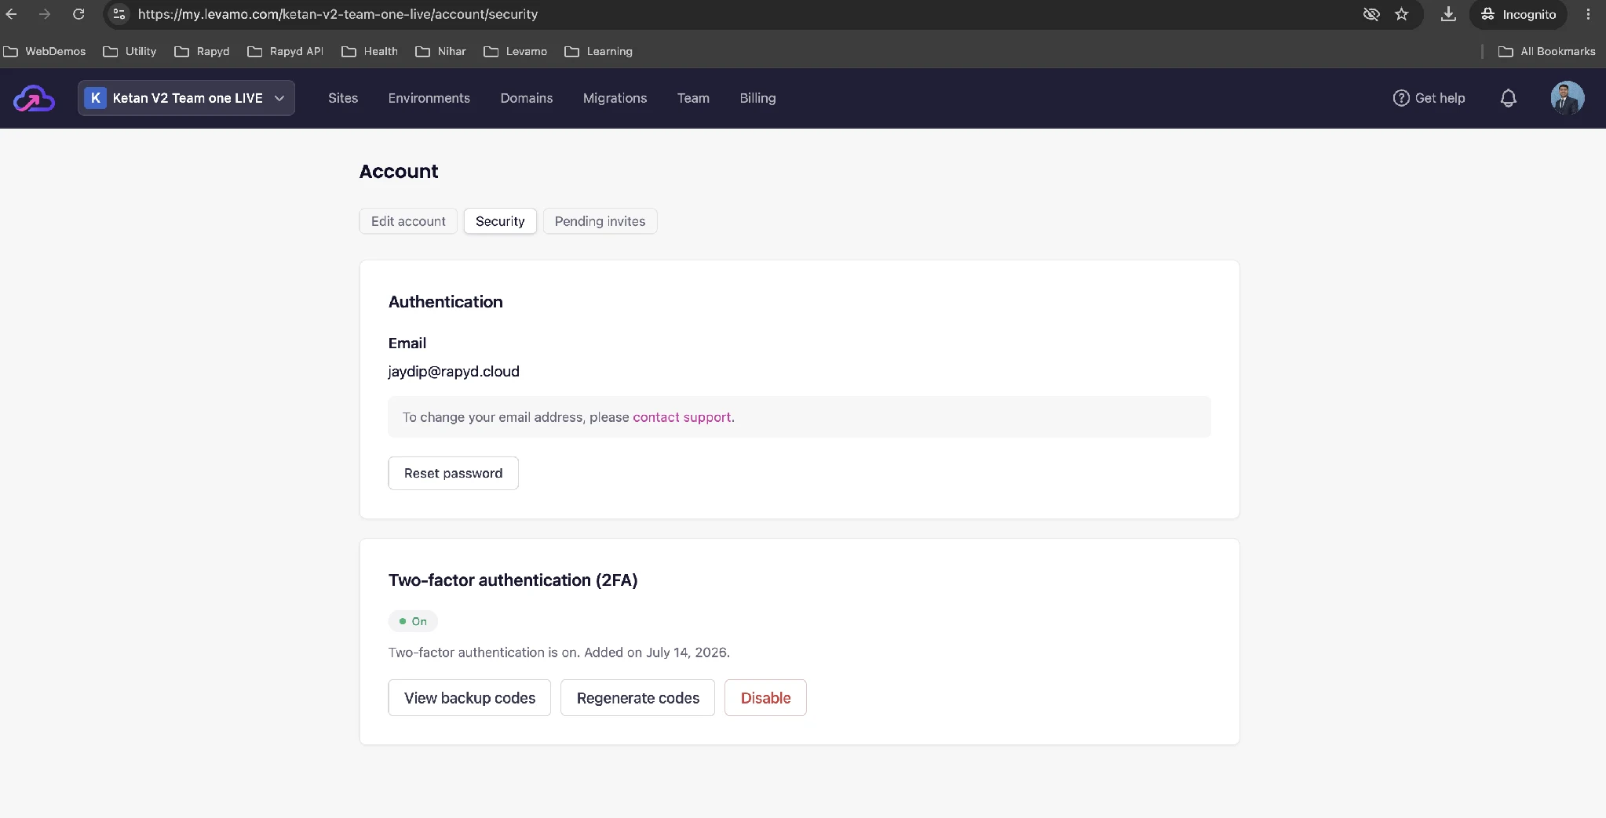Open the notifications bell

point(1508,98)
